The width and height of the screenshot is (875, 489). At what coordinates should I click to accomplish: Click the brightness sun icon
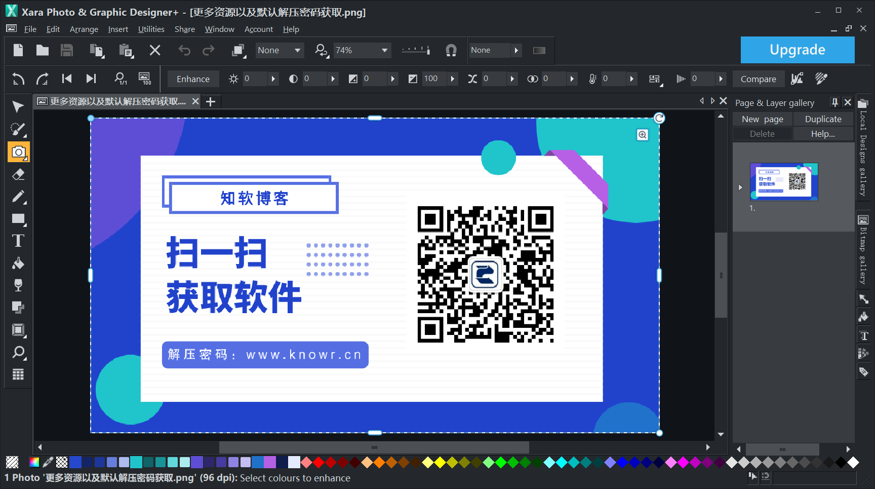click(x=233, y=79)
